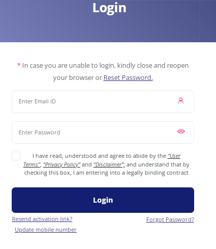Open the "Privacy Policy" link
This screenshot has width=216, height=249.
click(61, 164)
